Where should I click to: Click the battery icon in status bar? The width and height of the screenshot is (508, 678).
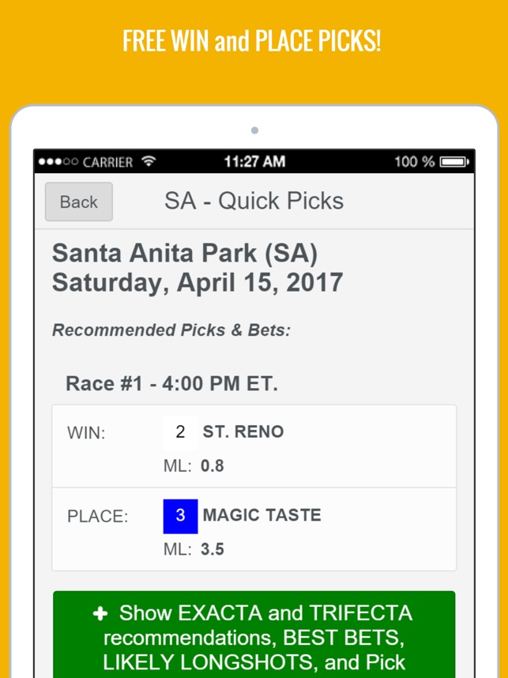click(454, 162)
